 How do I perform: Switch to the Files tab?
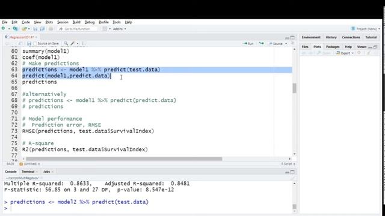(305, 47)
